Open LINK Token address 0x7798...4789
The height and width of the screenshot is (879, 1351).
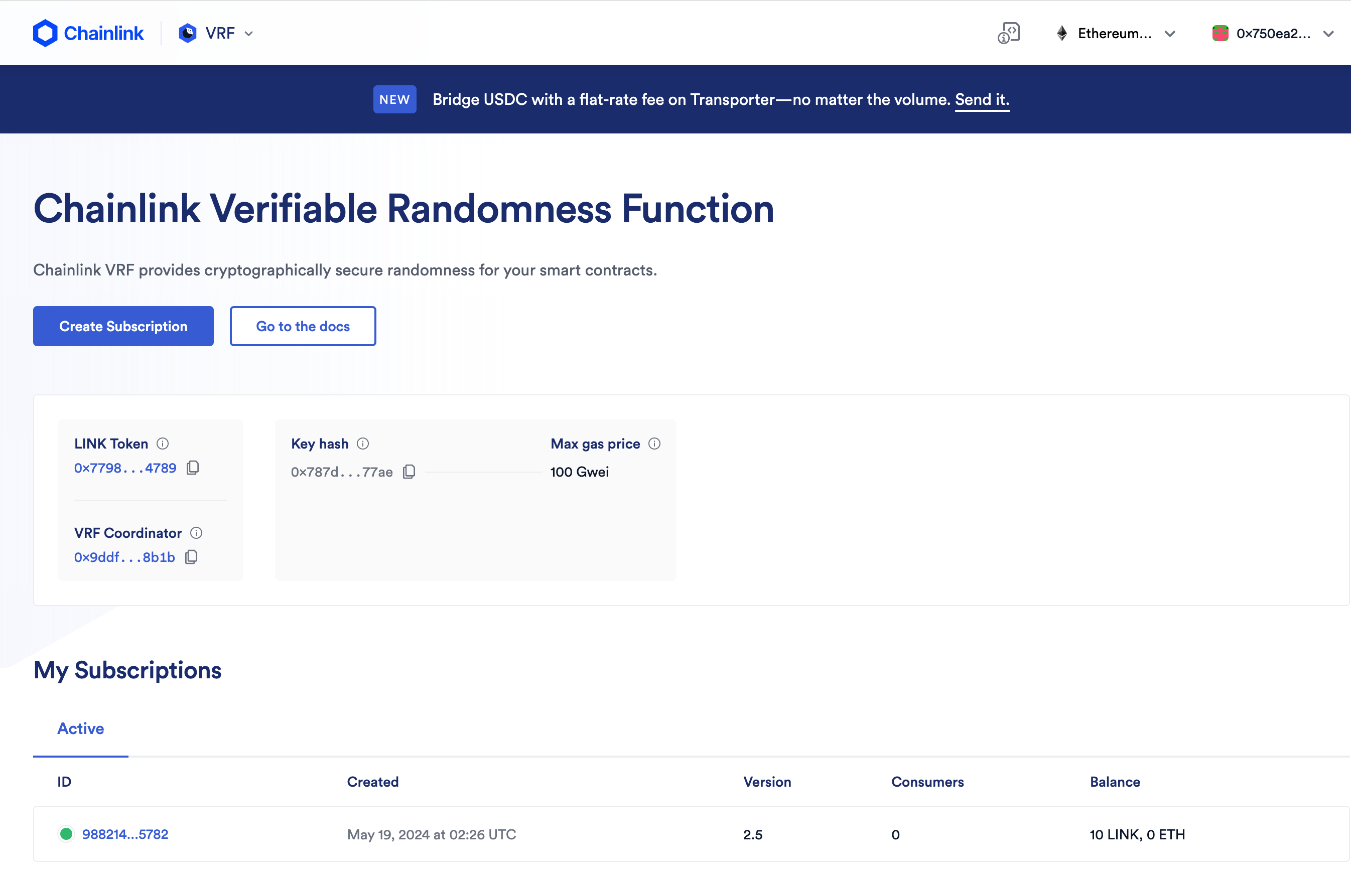[x=125, y=468]
